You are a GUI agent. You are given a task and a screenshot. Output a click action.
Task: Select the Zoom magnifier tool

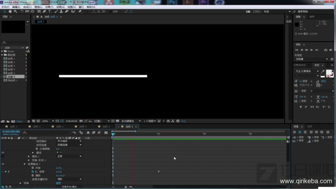click(15, 11)
